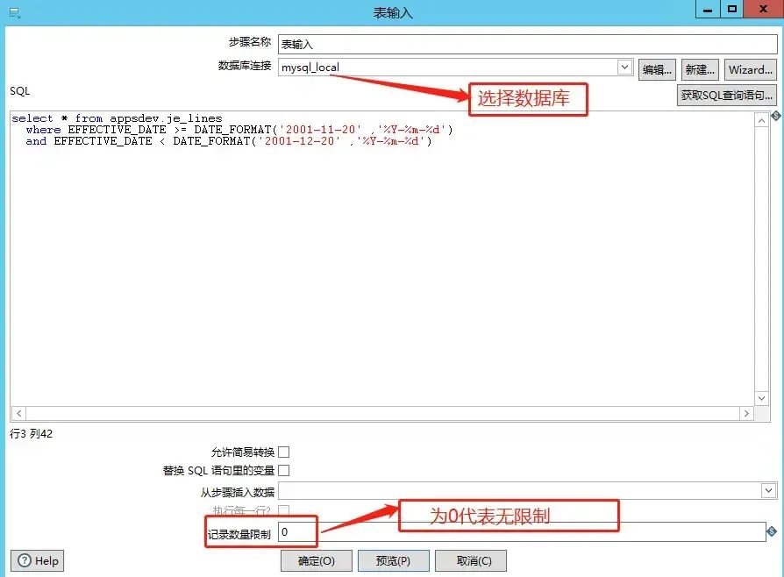Confirm with the 确定(O) button
Screen dimensions: 784x577
[x=316, y=561]
